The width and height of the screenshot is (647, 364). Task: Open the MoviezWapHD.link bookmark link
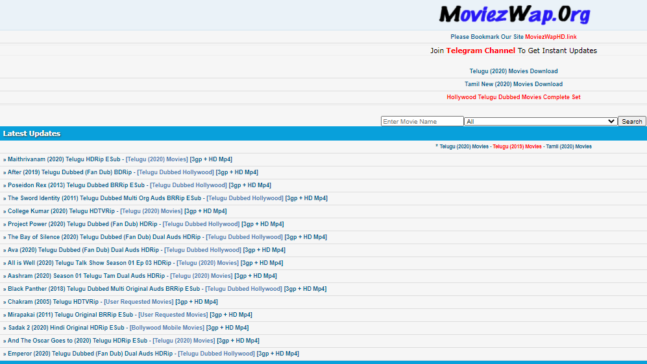pyautogui.click(x=550, y=37)
